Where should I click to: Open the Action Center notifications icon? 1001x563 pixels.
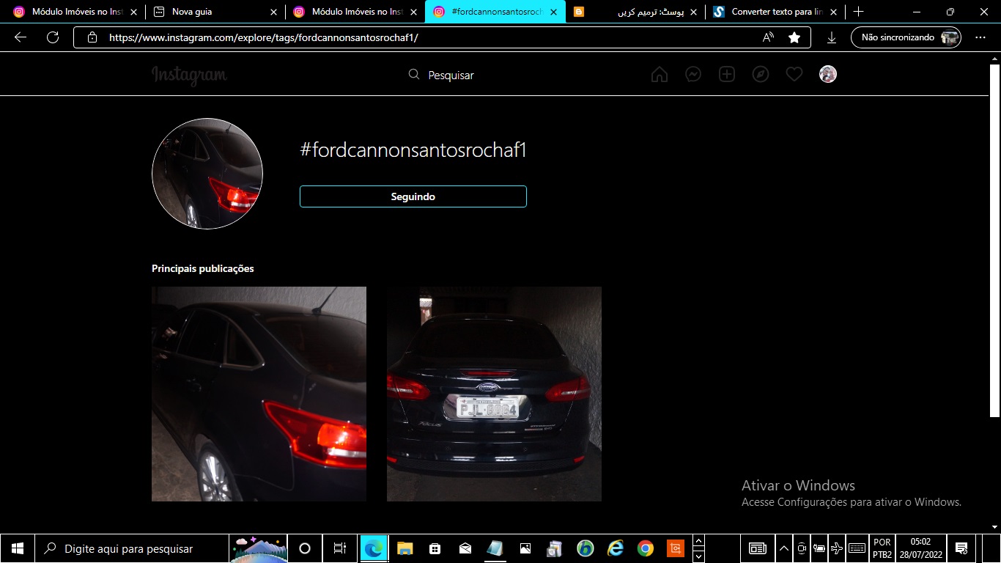pos(961,548)
